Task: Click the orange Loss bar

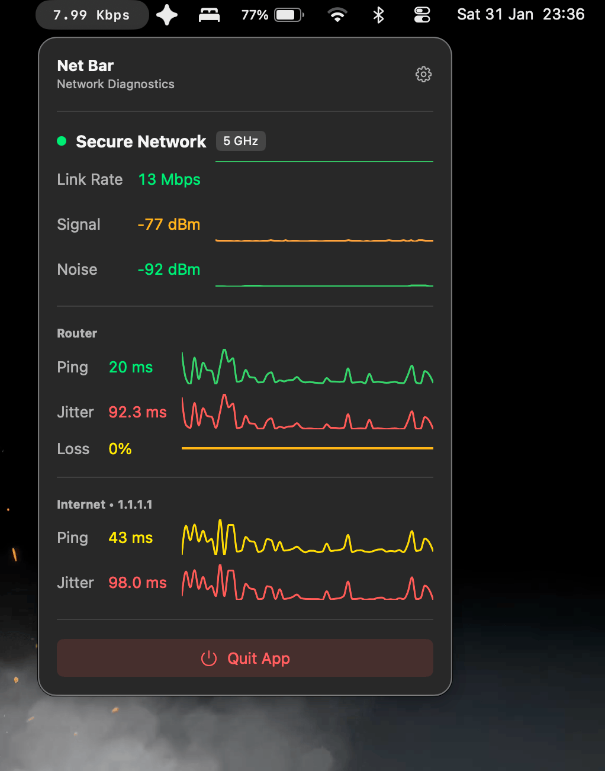Action: point(307,448)
